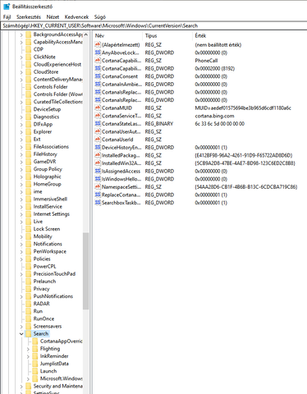
Task: Select the Launch subkey
Action: click(x=48, y=371)
